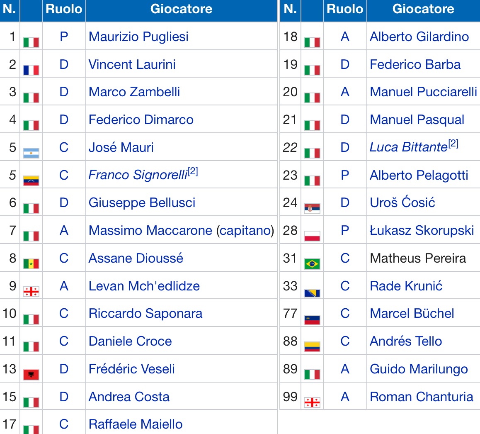Open Riccardo Saponara's page

click(145, 313)
